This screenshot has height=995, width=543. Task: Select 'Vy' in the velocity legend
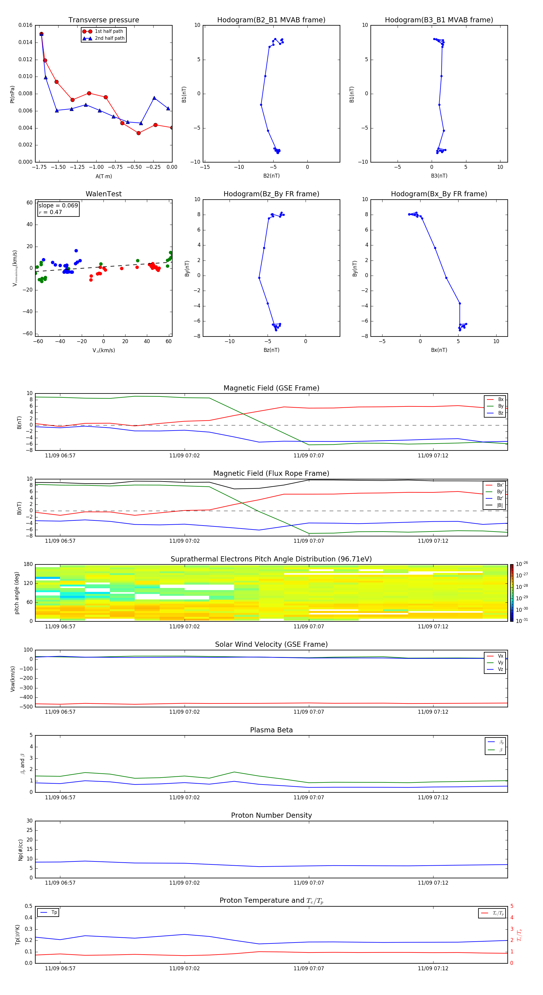495,663
